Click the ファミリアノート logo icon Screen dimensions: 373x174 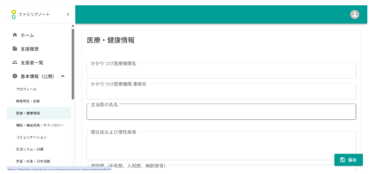point(14,14)
